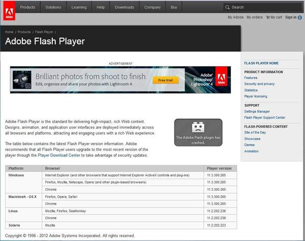Click the cart icon beside My cart
The image size is (305, 241).
[x=267, y=17]
